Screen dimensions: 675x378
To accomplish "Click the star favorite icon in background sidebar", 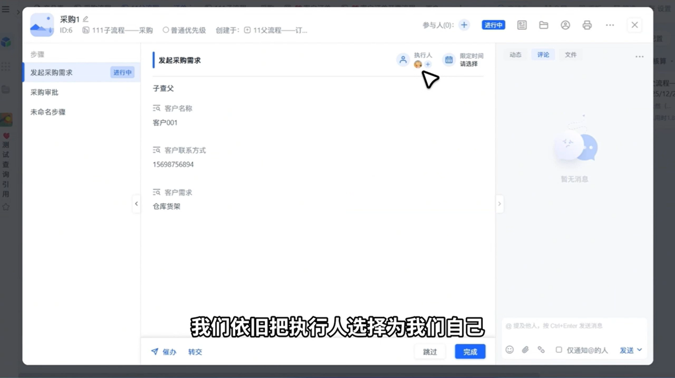I will pos(6,207).
